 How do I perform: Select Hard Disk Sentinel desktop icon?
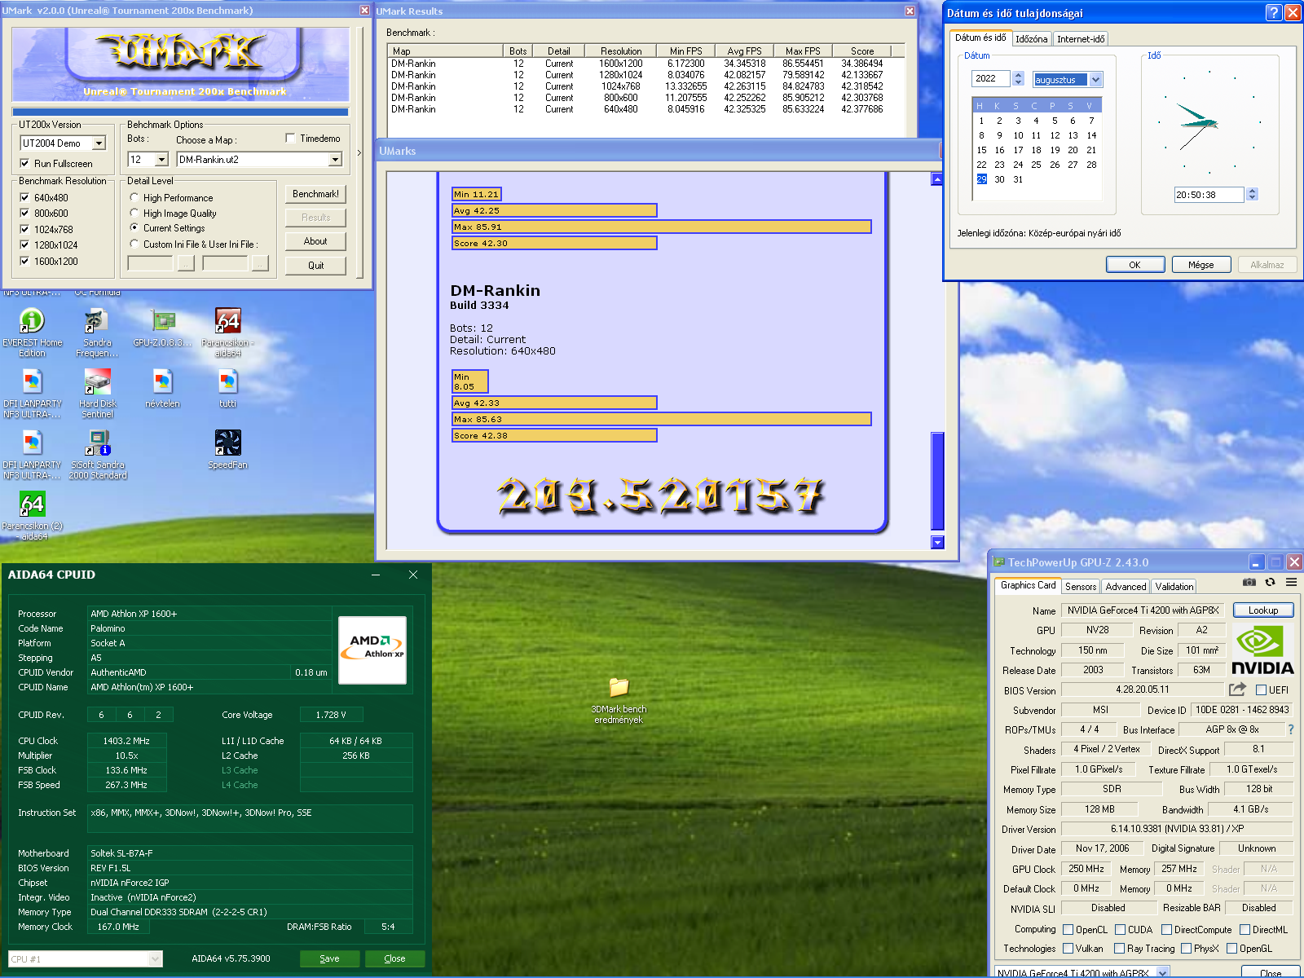98,394
